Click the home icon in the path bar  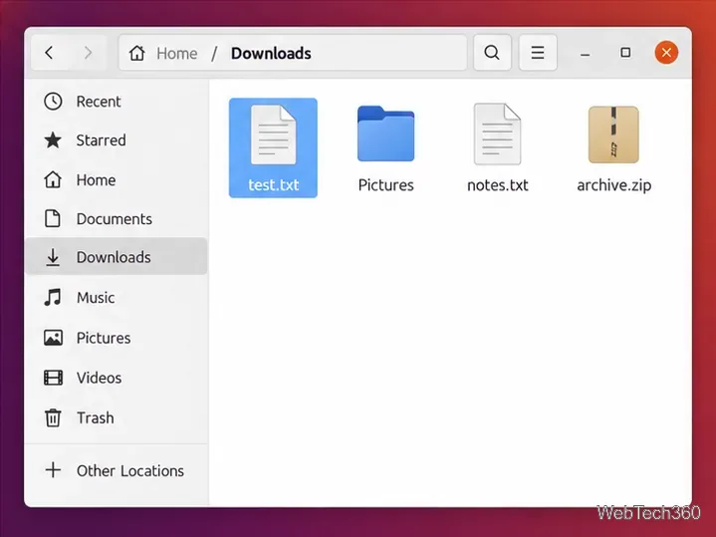point(136,53)
